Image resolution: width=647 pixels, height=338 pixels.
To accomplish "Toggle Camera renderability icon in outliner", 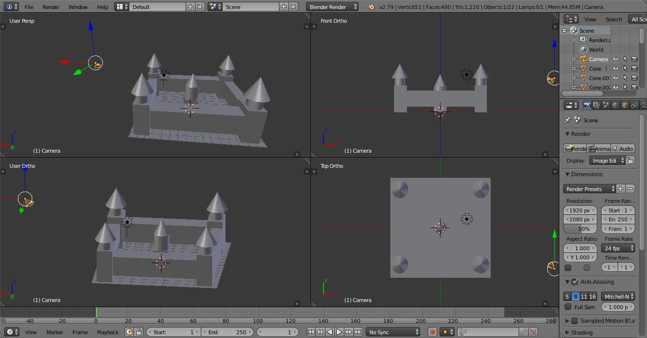I will point(634,59).
